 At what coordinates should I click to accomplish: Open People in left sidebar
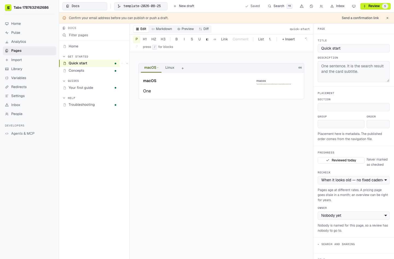(29, 114)
